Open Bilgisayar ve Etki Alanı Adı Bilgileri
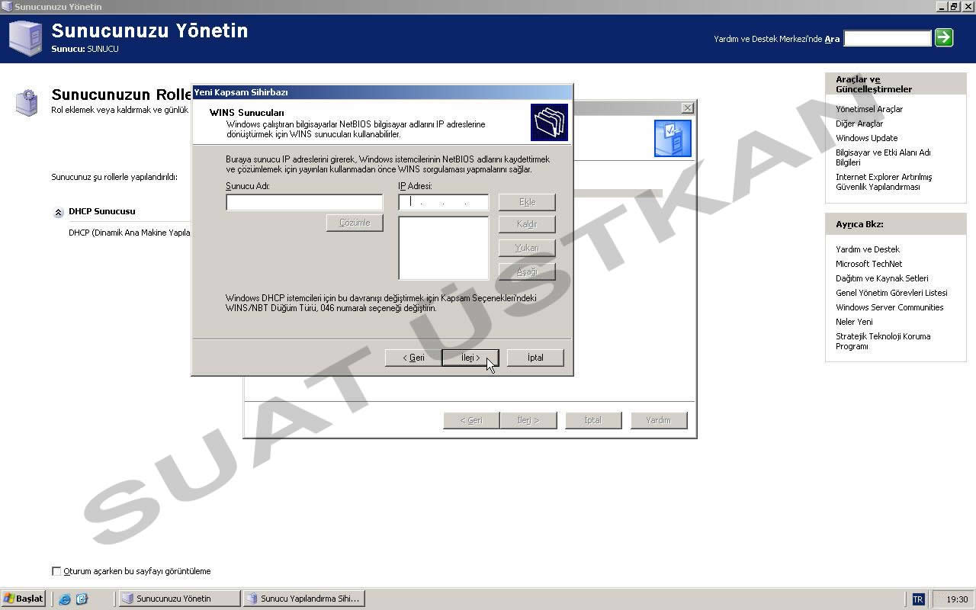Viewport: 976px width, 610px height. click(883, 157)
